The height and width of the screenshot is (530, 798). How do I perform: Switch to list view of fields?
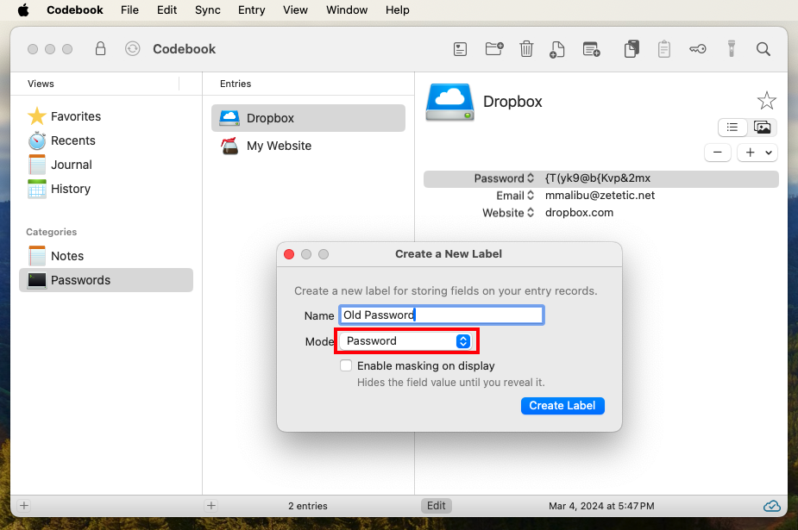[x=732, y=127]
